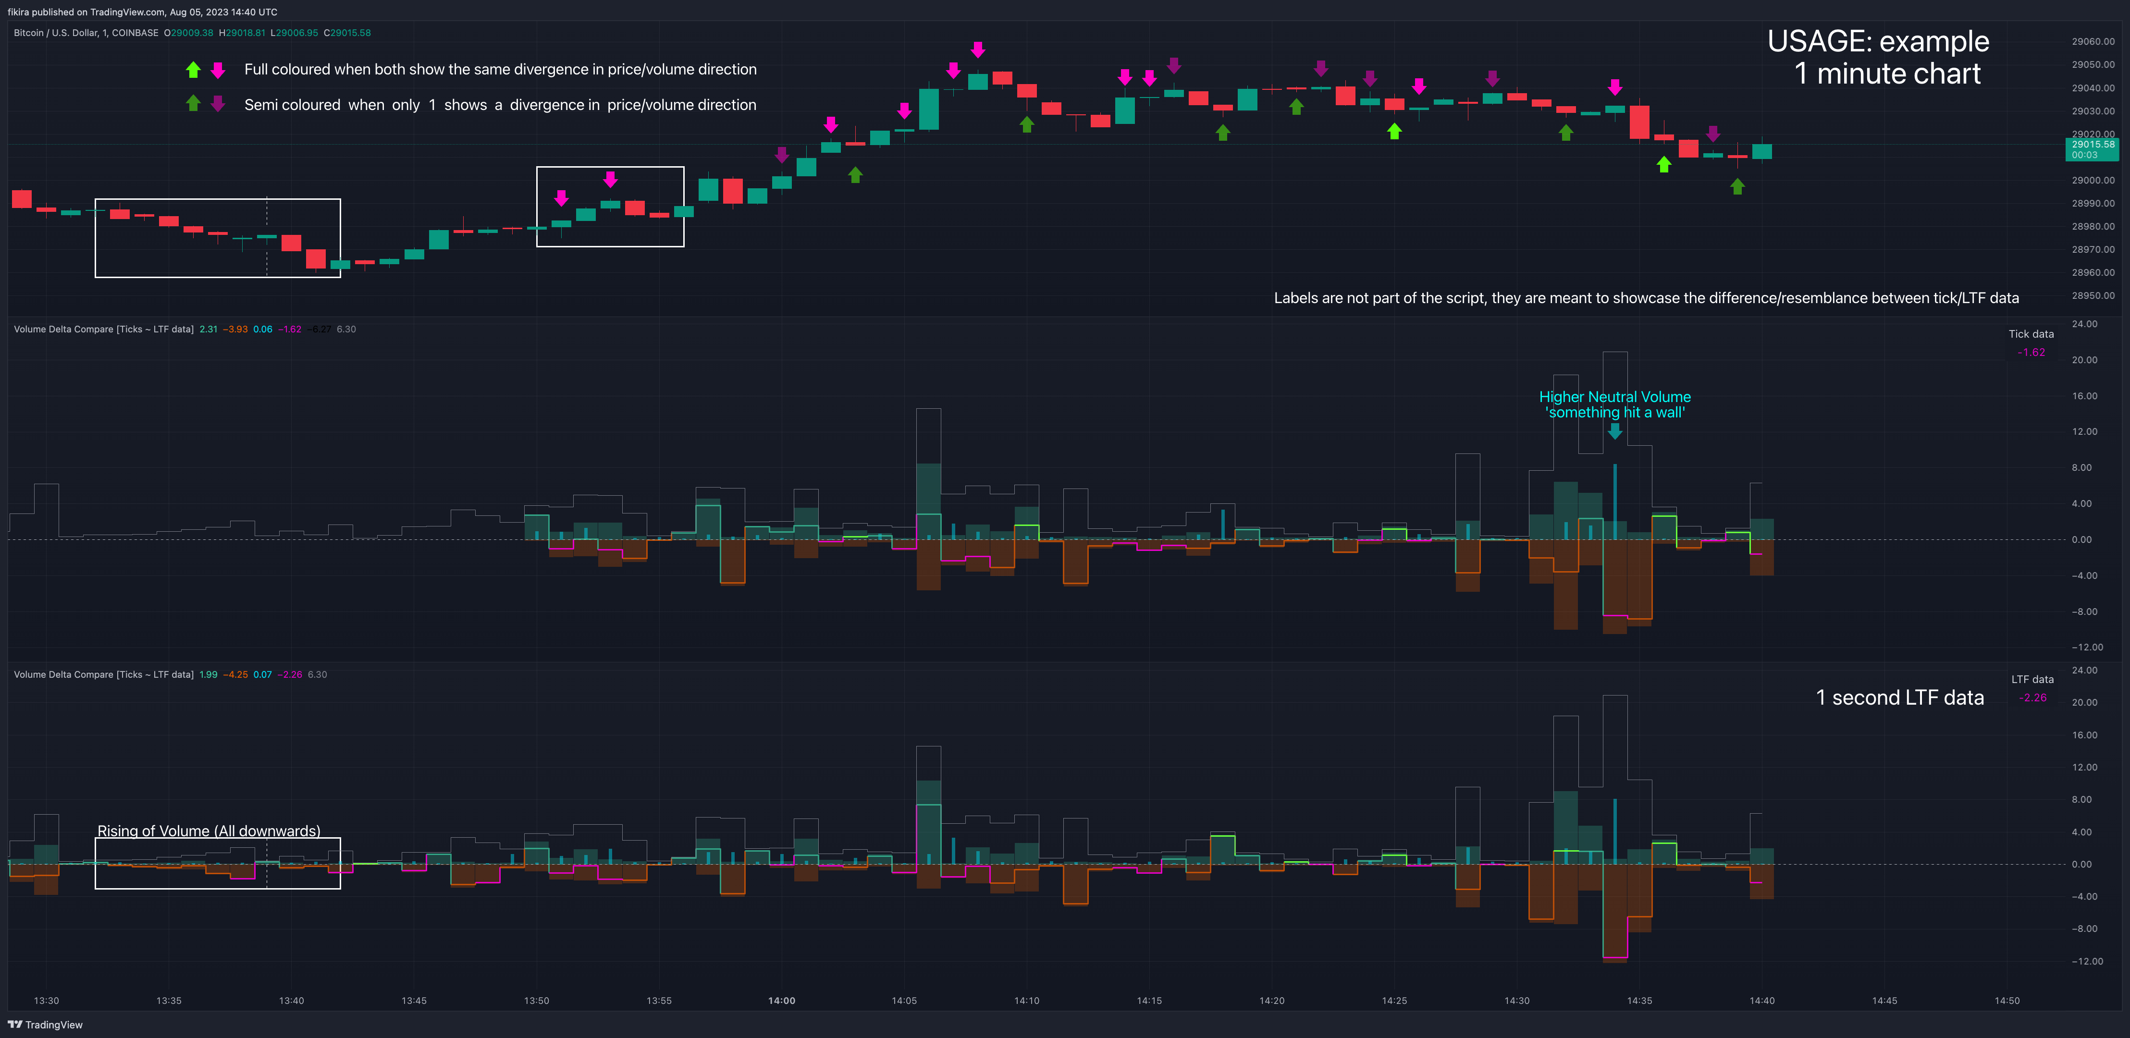Click the high value H29018.81

(242, 33)
